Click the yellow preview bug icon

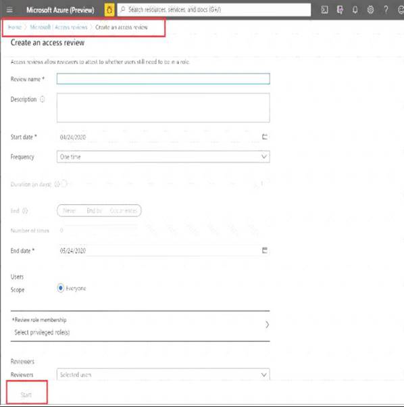(109, 10)
